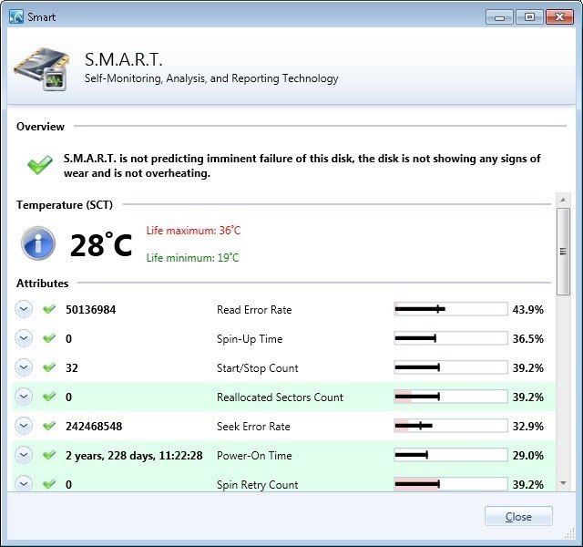Click the S.M.A.R.T. hard drive header icon
The width and height of the screenshot is (583, 547).
(43, 69)
